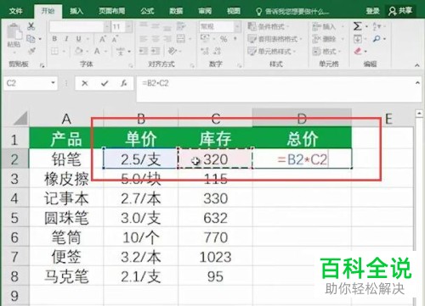Toggle Italic formatting
The image size is (425, 306).
tap(66, 39)
